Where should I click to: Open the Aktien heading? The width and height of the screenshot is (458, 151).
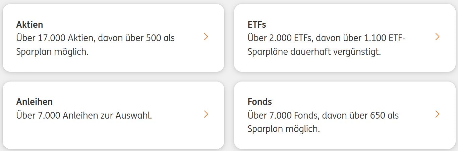coord(30,25)
